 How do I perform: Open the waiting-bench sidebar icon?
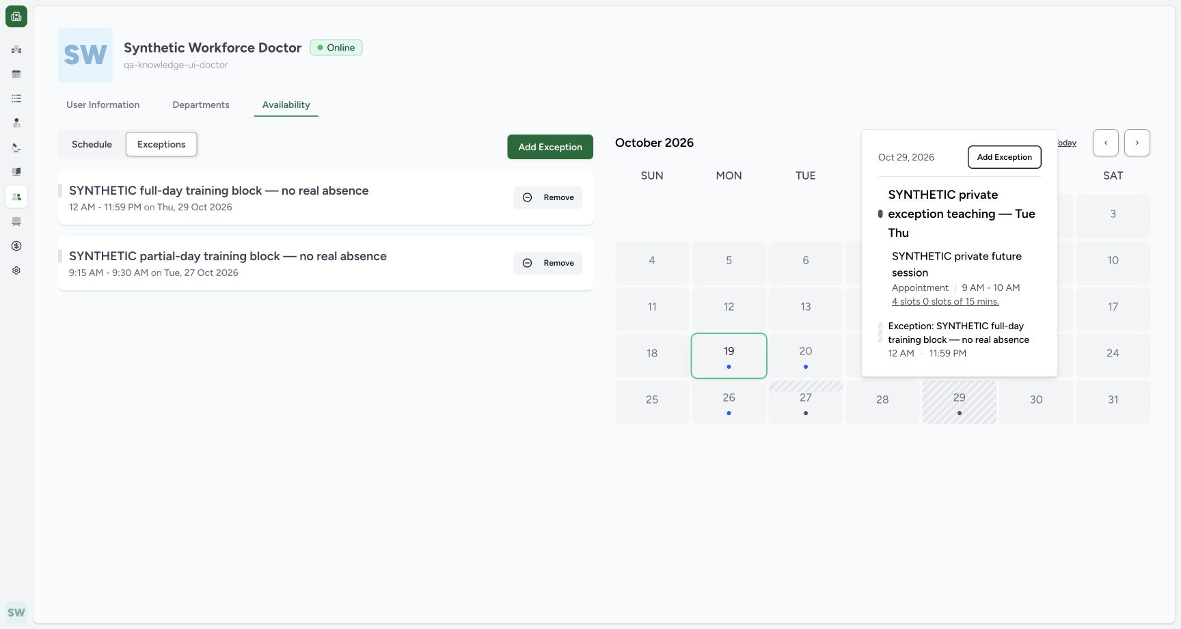point(16,221)
